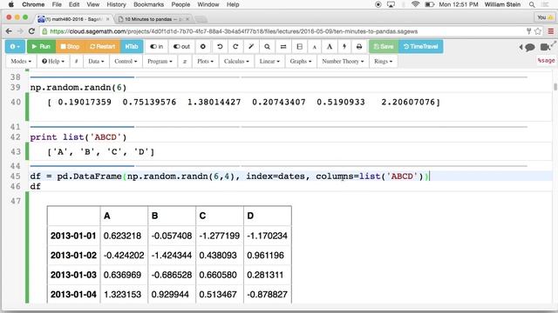Click the replace arrows icon
Screen dimensions: 558x313
coord(283,46)
